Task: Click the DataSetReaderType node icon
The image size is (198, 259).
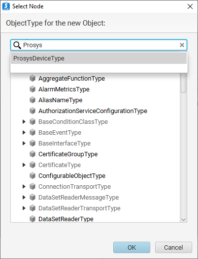Action: tap(33, 219)
